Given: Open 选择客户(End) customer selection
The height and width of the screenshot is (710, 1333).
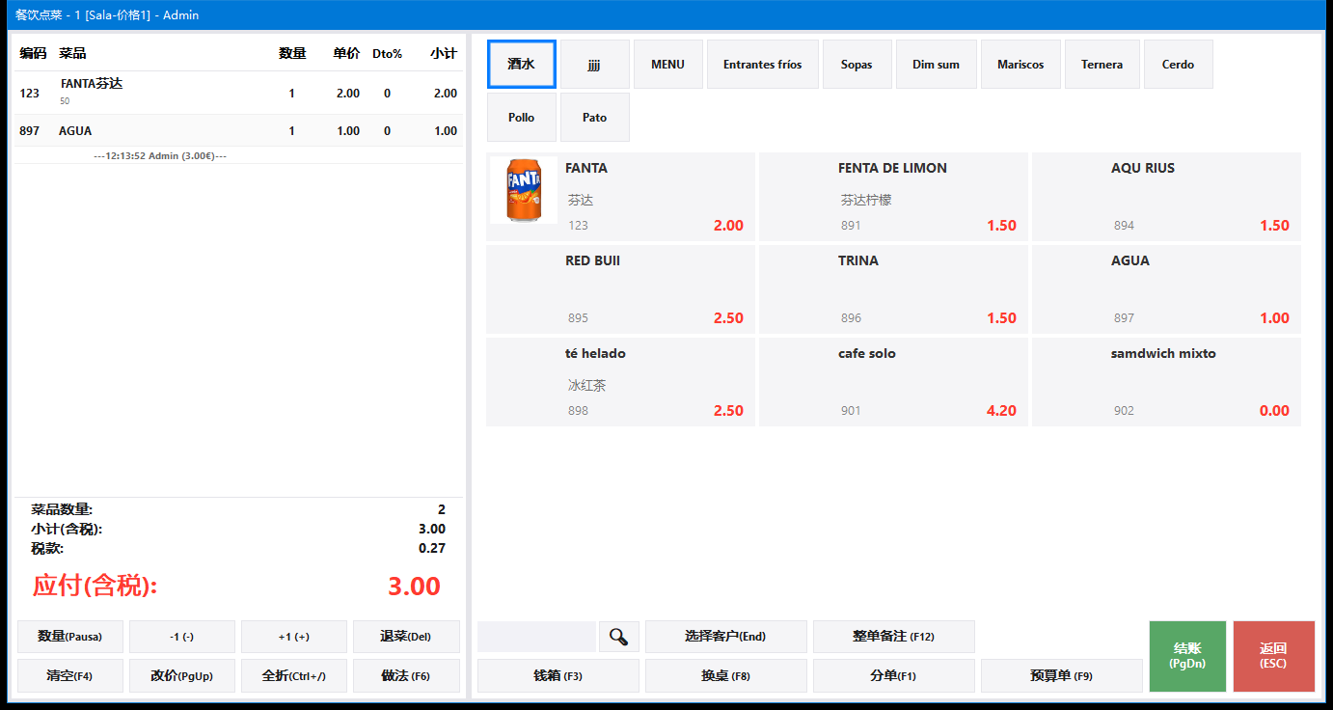Looking at the screenshot, I should coord(726,637).
